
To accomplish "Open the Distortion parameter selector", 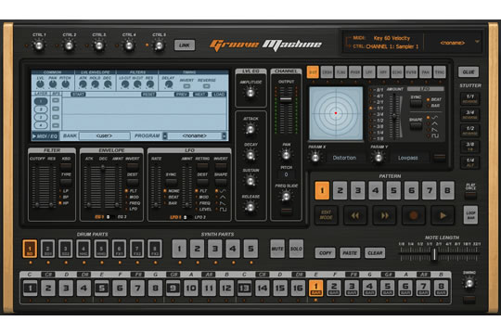I will pos(344,158).
